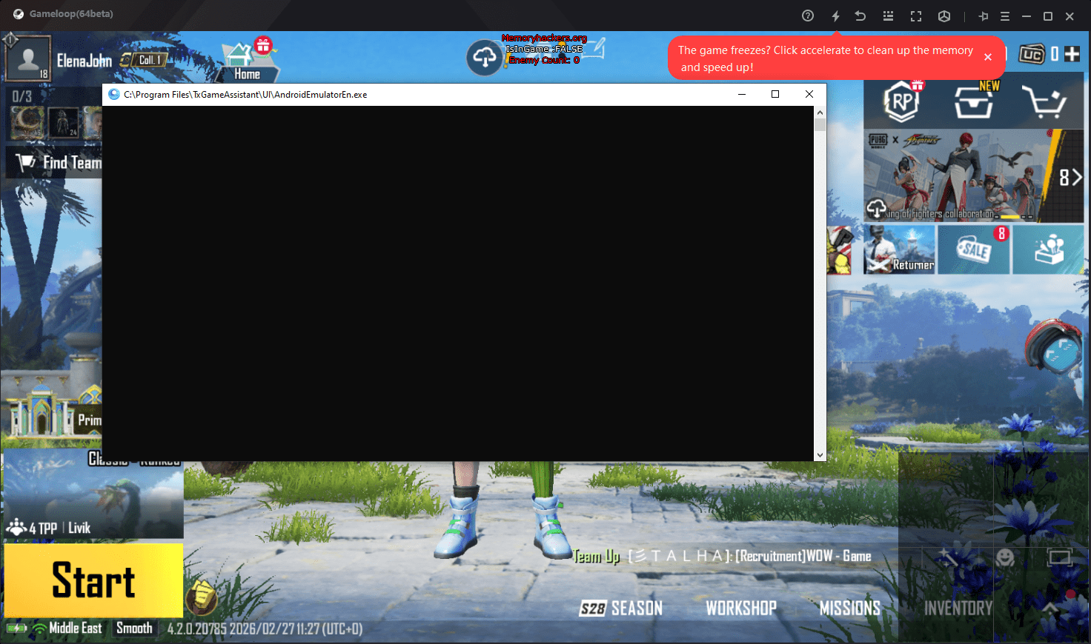Dismiss the red game freezes notification

[988, 57]
